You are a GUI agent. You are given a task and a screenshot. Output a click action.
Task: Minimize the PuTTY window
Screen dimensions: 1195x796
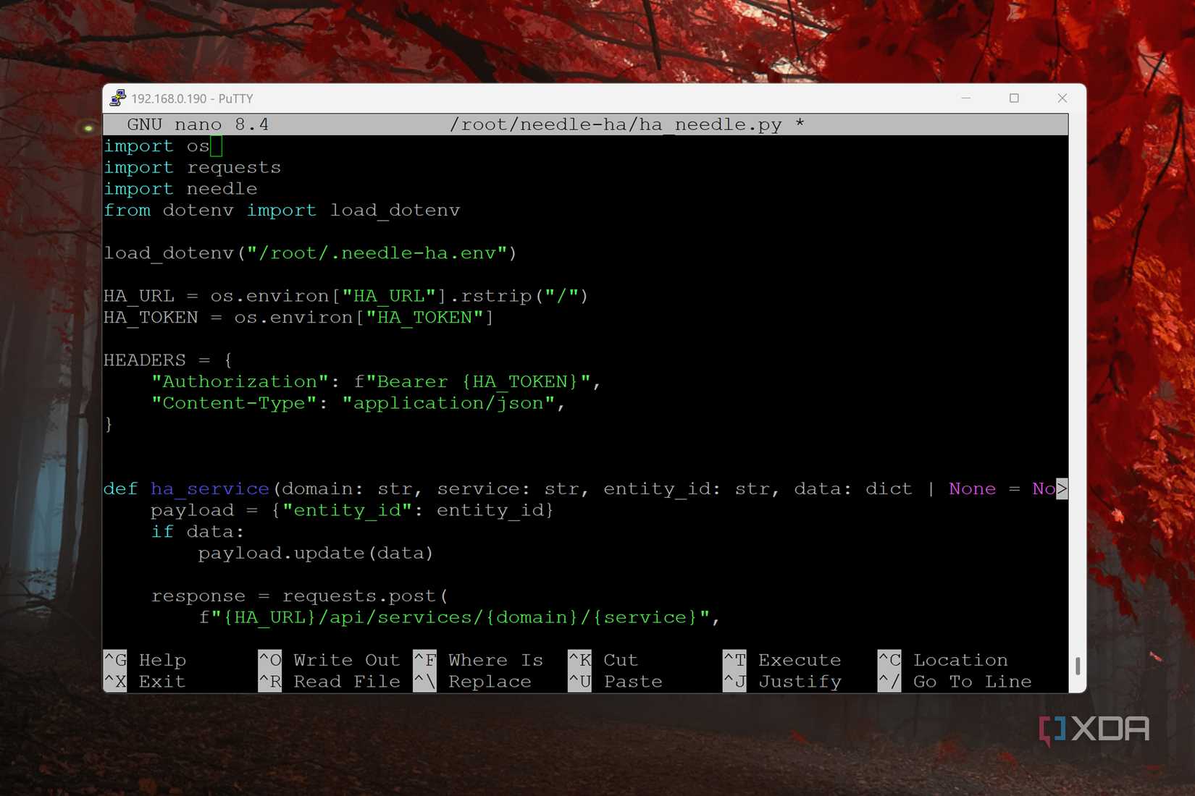966,98
